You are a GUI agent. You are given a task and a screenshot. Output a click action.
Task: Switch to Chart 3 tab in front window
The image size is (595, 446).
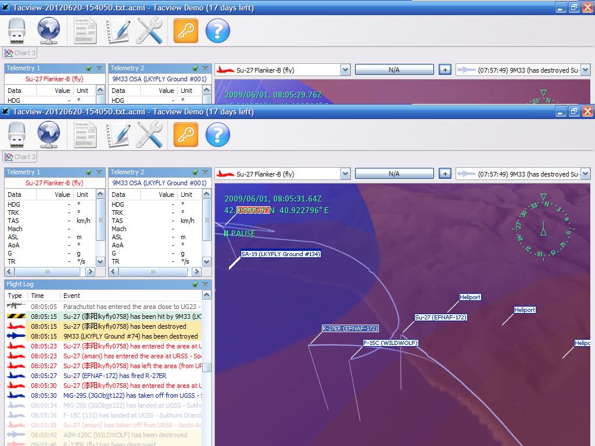(x=20, y=157)
